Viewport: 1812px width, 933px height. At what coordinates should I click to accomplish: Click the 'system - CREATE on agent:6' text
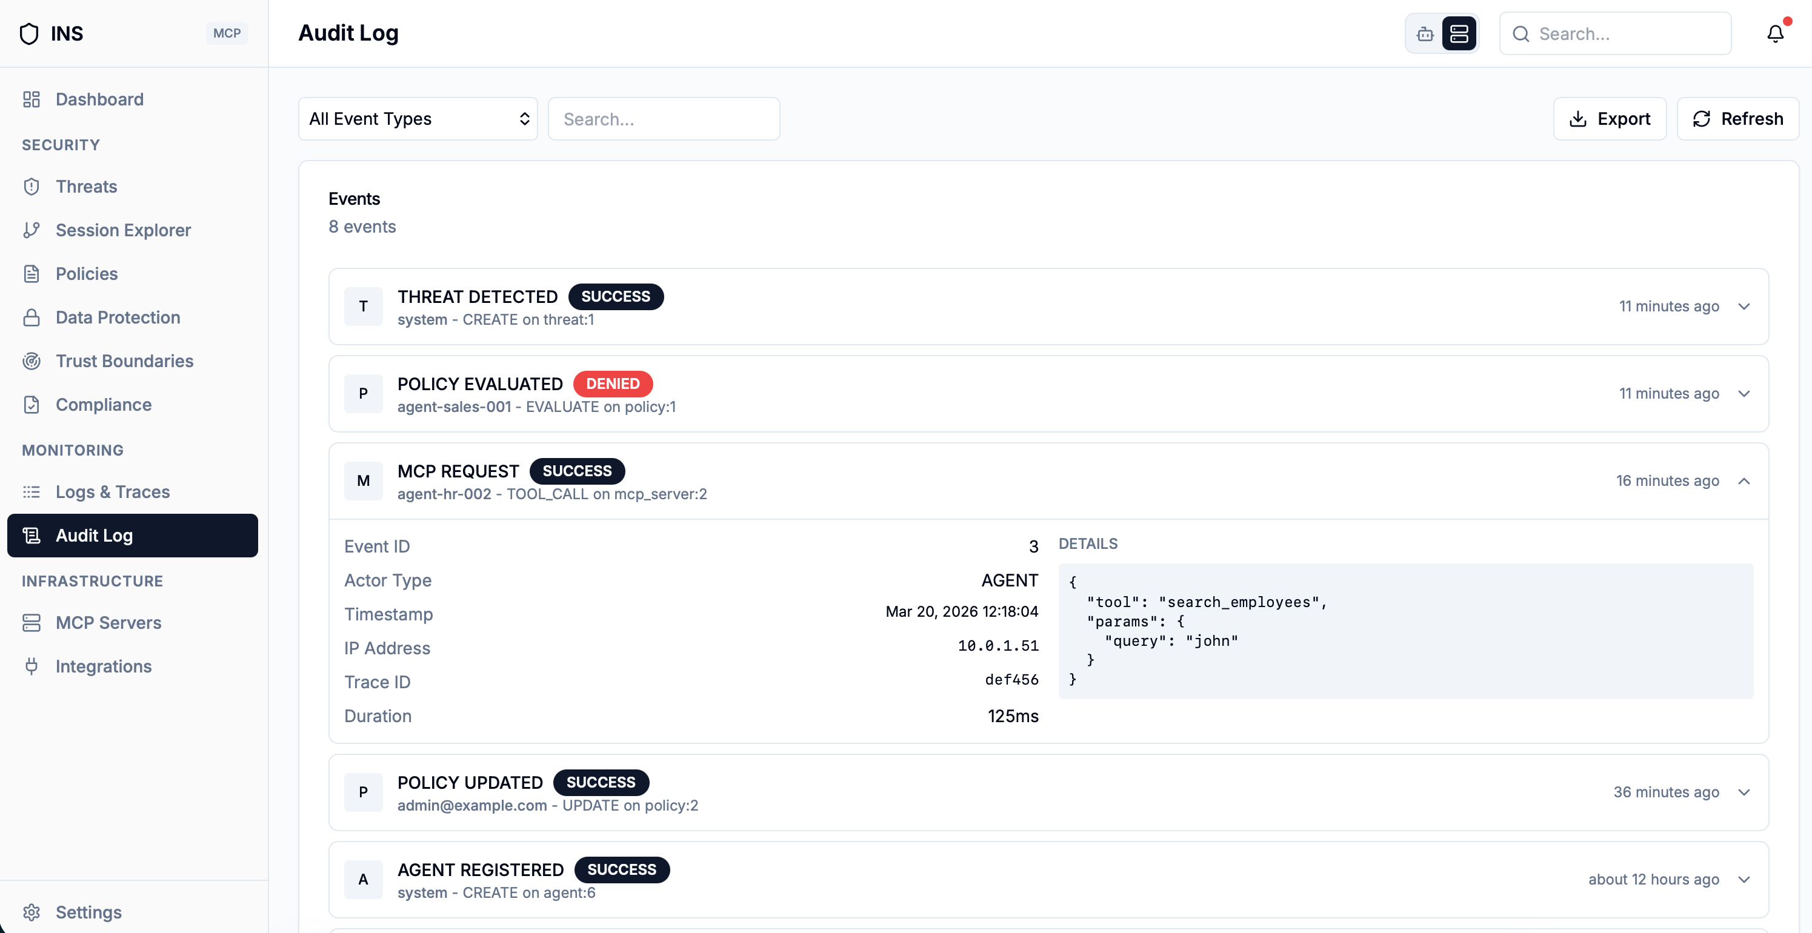[x=496, y=893]
